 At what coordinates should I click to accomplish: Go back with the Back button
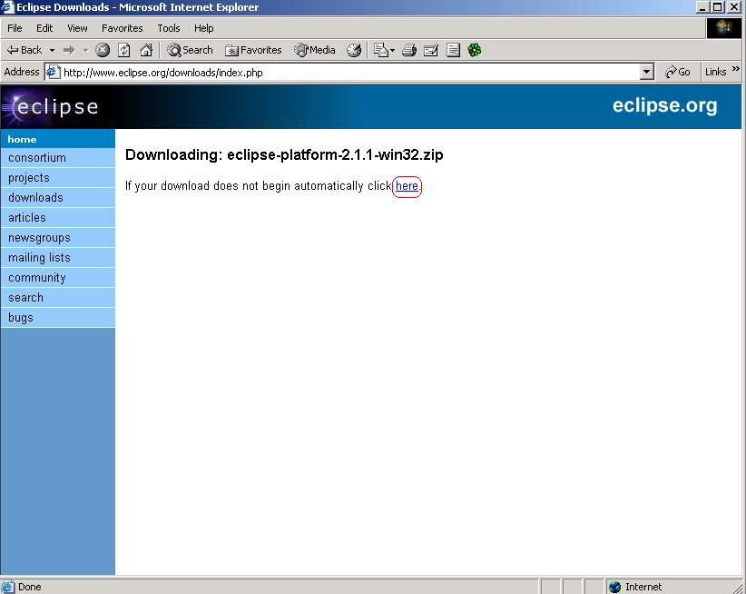coord(25,50)
